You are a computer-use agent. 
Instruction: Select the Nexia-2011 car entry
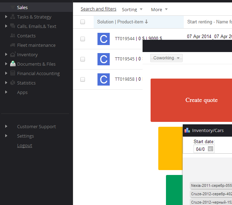[211, 185]
